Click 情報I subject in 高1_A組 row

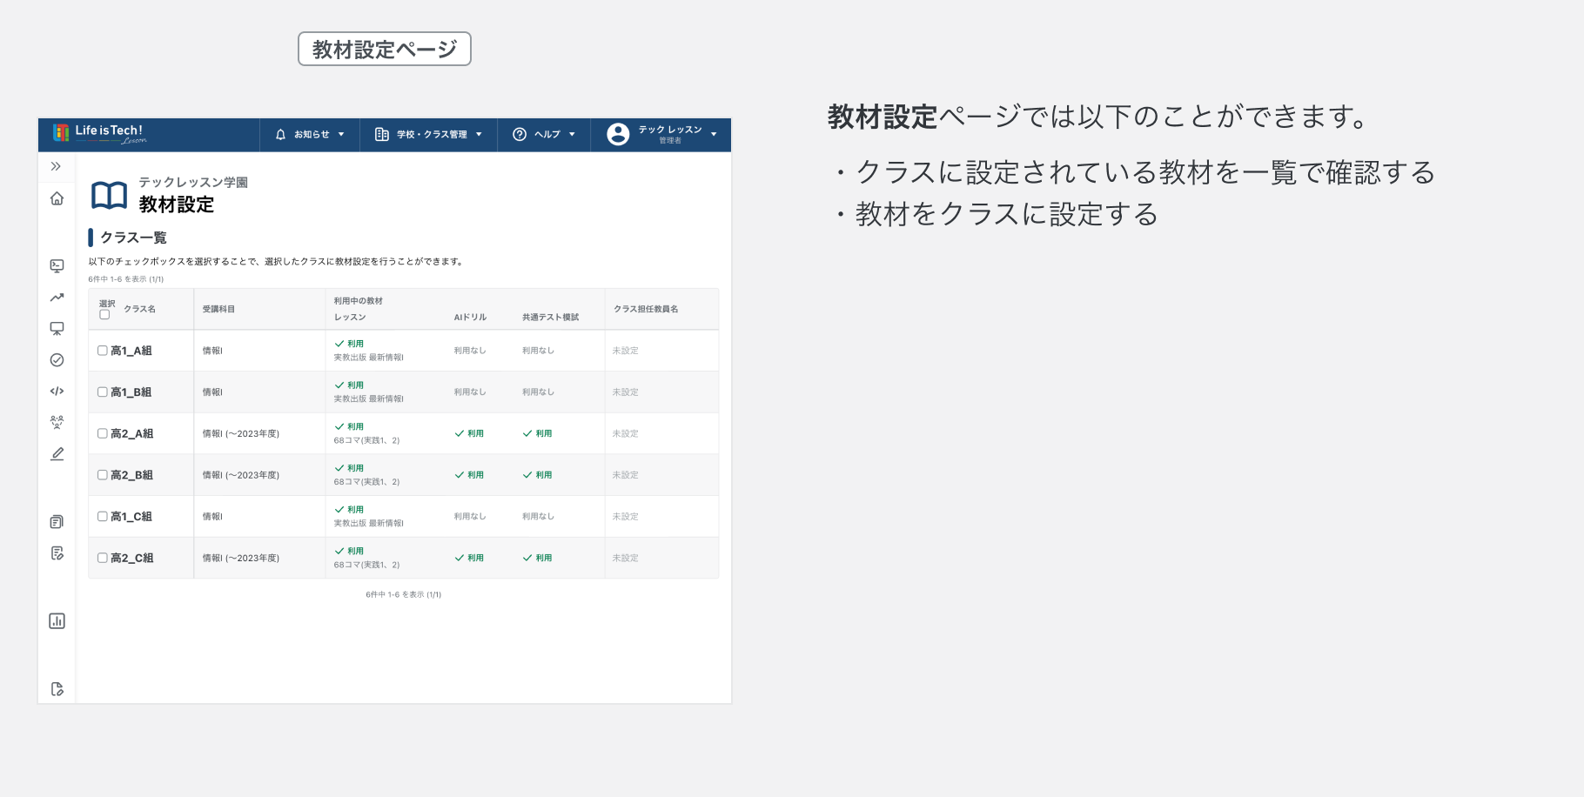pos(212,351)
